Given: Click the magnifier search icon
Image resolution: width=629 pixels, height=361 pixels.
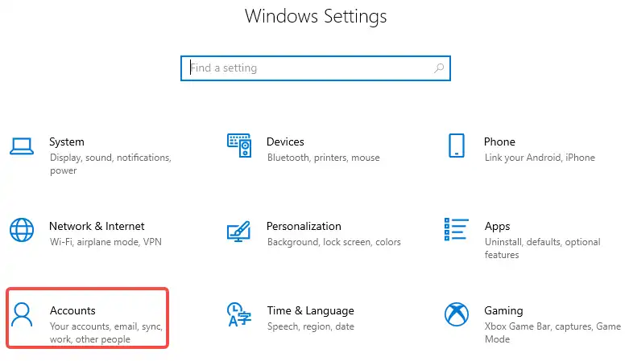Looking at the screenshot, I should (439, 68).
